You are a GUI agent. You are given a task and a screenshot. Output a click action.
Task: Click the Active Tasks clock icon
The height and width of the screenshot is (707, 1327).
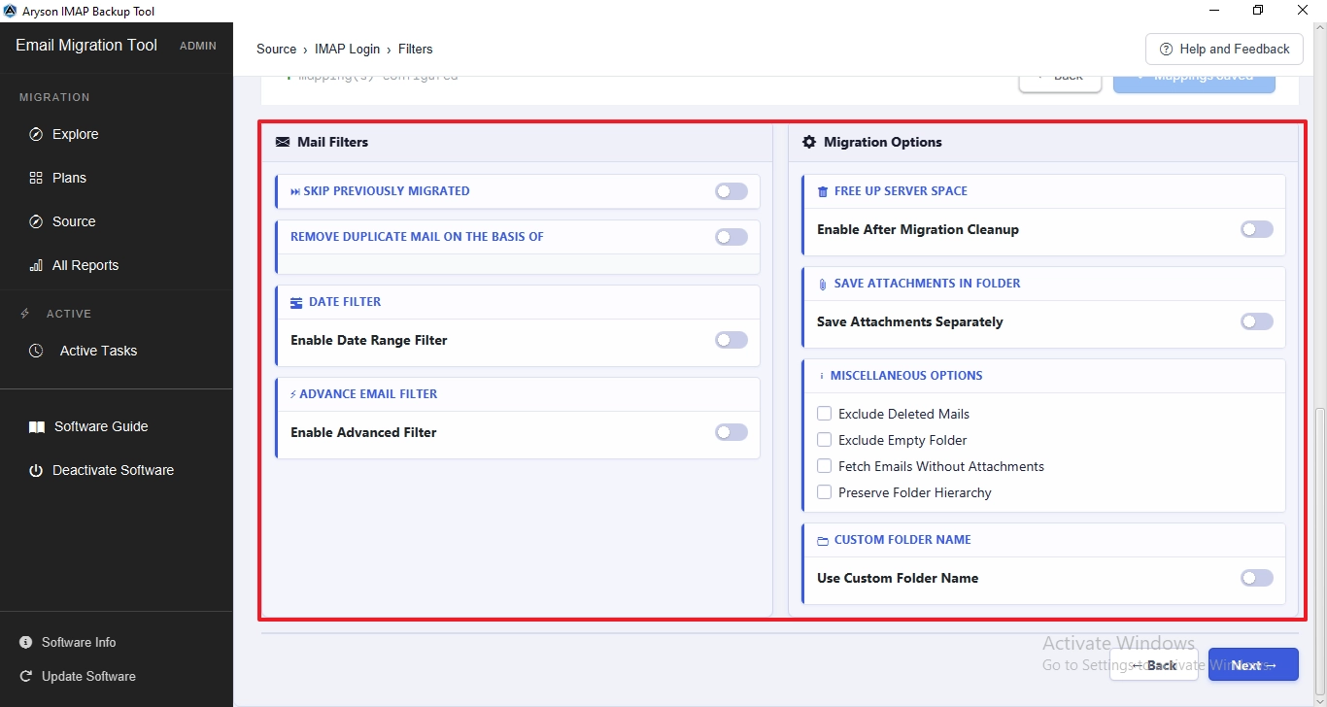pyautogui.click(x=36, y=351)
